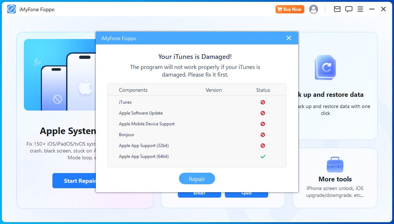
Task: Click the Quit button behind the dialog
Action: point(246,195)
